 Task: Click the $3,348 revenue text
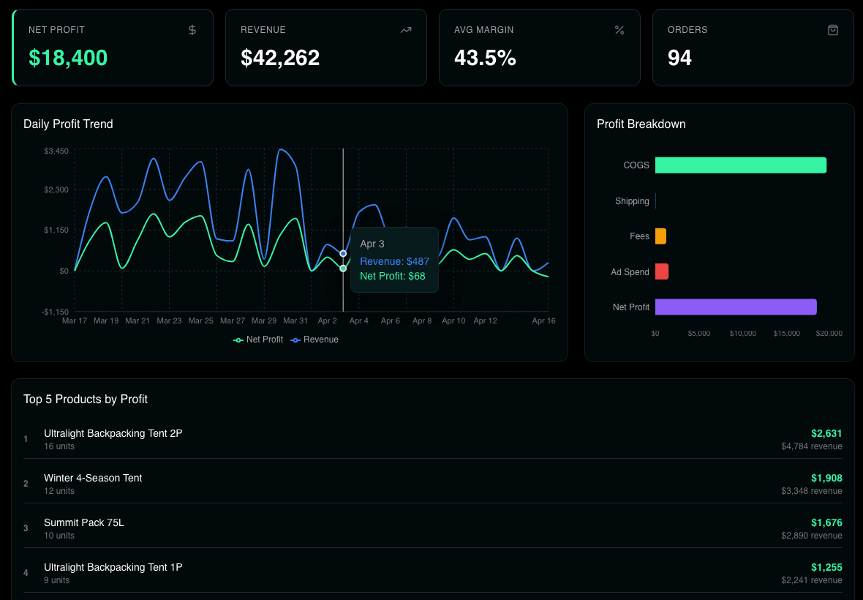click(812, 491)
